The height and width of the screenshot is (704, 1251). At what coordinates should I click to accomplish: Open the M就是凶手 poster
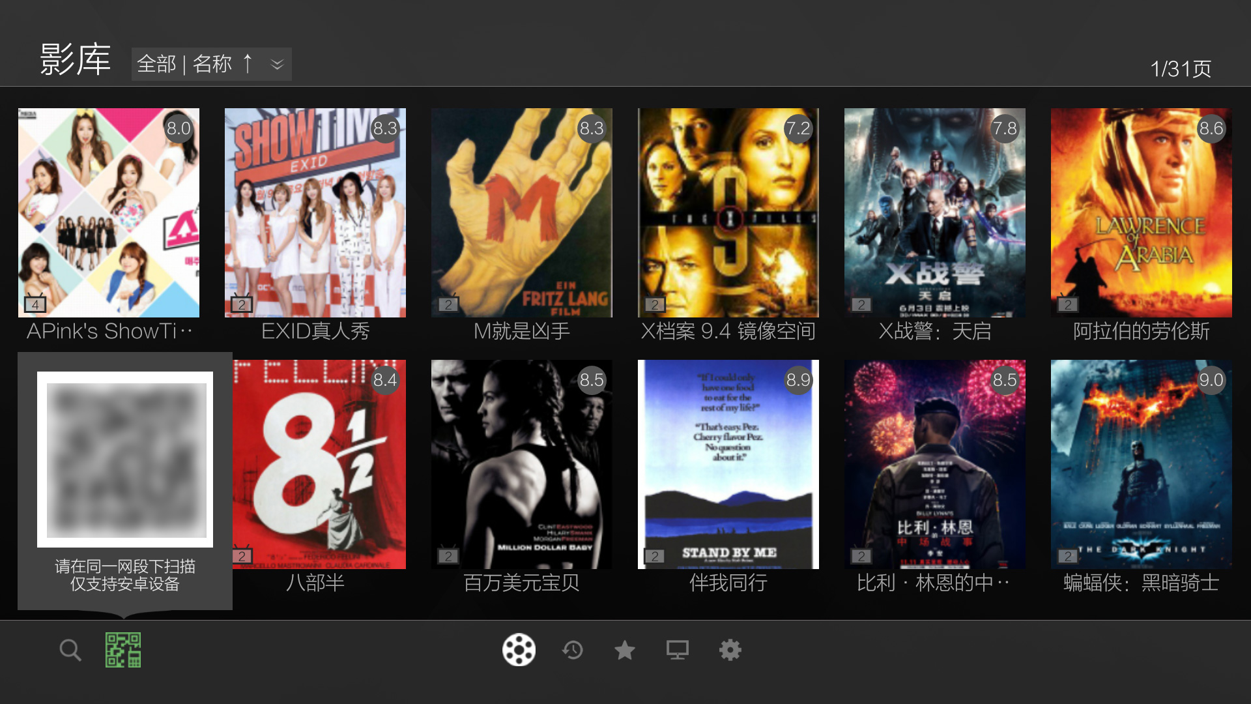tap(522, 213)
